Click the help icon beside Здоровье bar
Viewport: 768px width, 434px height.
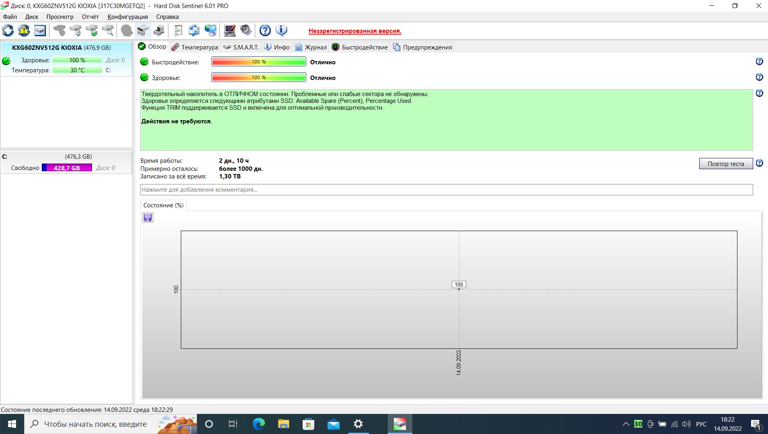click(759, 77)
